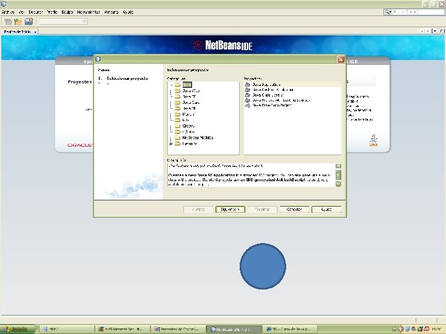The image size is (446, 334).
Task: Click the Groovy folder icon
Action: 178,126
